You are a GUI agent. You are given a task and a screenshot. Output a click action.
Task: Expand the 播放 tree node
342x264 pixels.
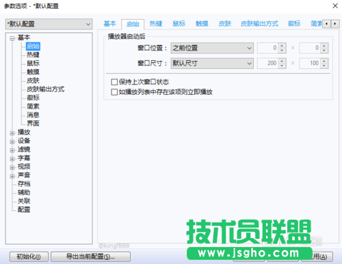click(x=12, y=133)
